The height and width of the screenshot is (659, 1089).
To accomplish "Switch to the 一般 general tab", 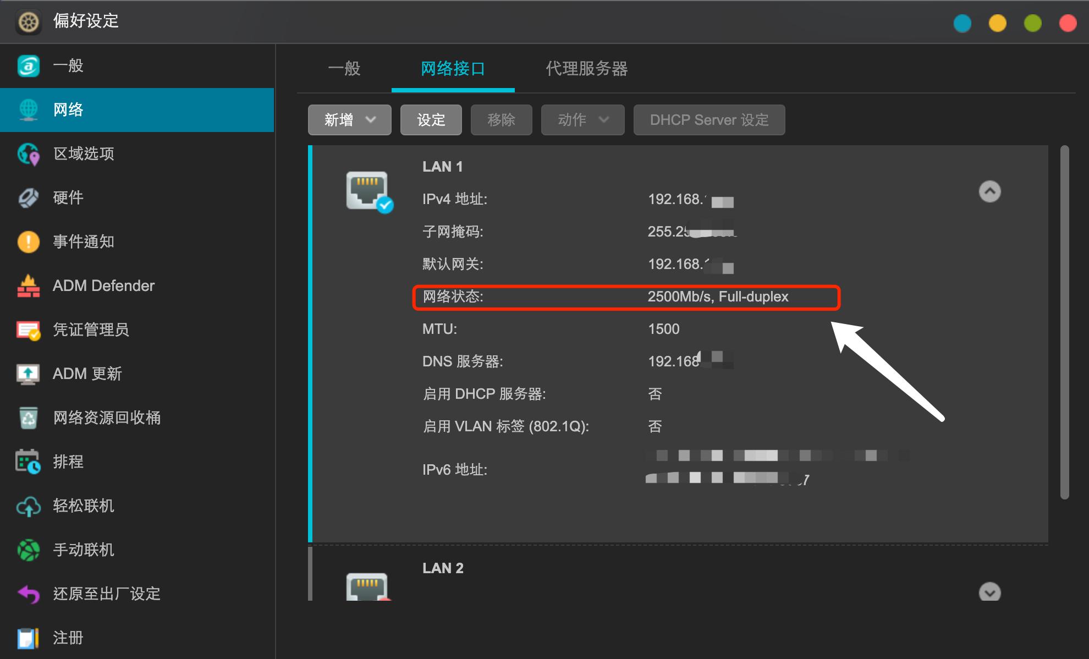I will click(344, 68).
